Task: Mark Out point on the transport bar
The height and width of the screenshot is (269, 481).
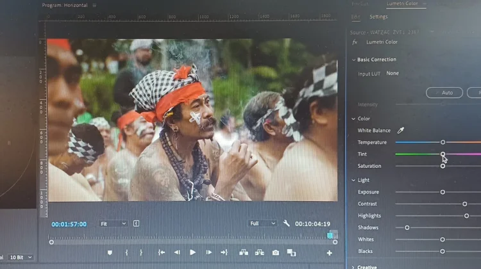Action: click(x=141, y=252)
